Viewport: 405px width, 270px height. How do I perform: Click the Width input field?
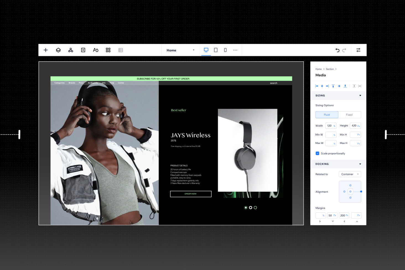tap(329, 126)
